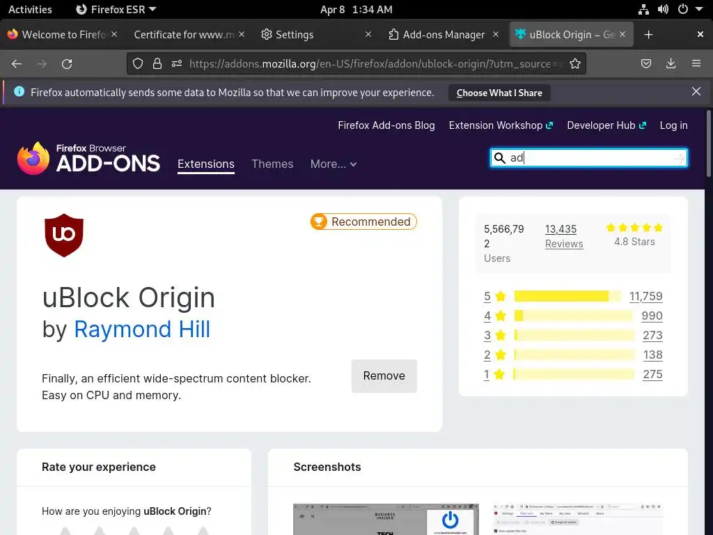Open the Extension Workshop link
713x535 pixels.
(x=501, y=125)
